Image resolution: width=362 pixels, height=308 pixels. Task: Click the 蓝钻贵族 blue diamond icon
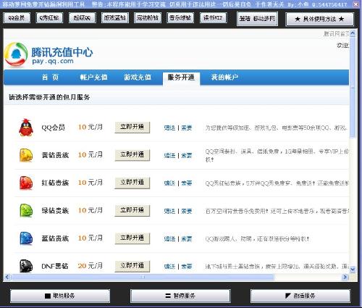point(26,238)
